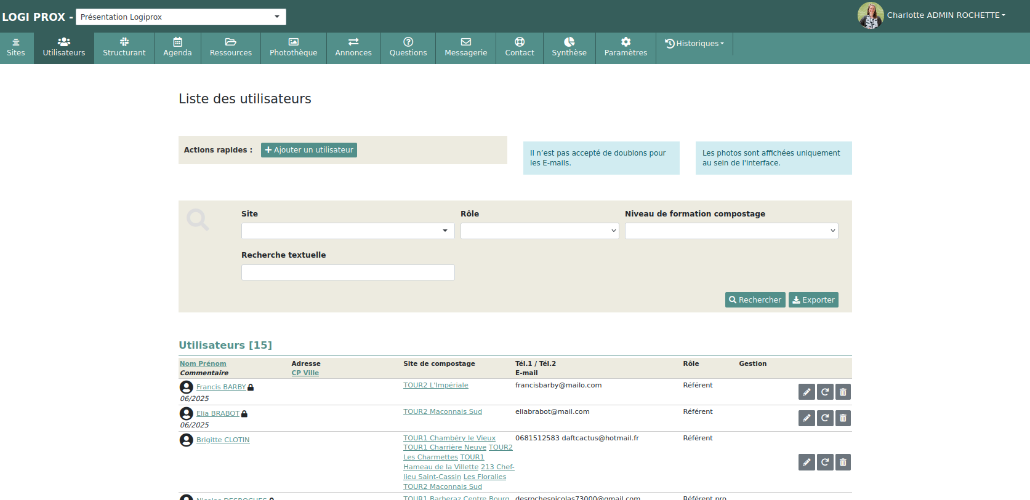Viewport: 1030px width, 500px height.
Task: Click refresh icon for Brigitte CLOTIN
Action: (x=825, y=462)
